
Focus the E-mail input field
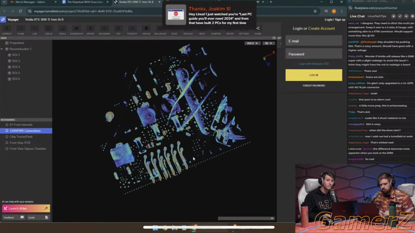(x=314, y=41)
